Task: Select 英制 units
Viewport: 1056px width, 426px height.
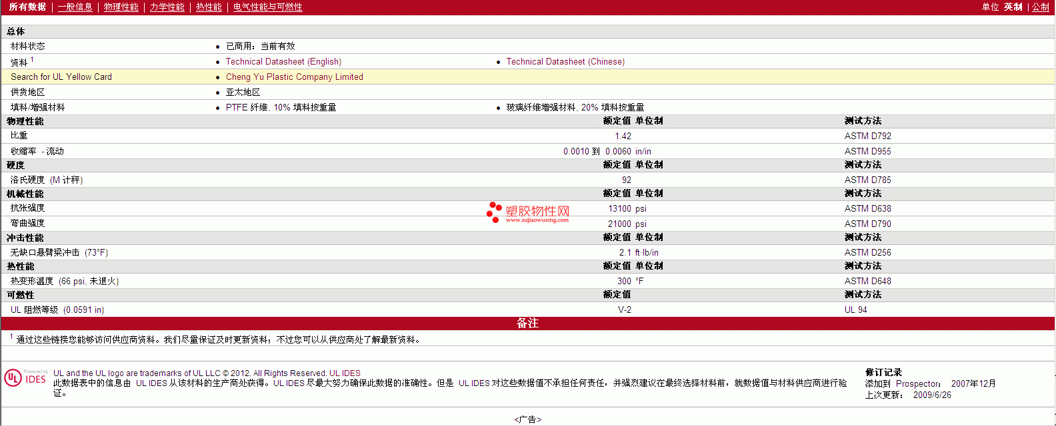Action: [1013, 7]
